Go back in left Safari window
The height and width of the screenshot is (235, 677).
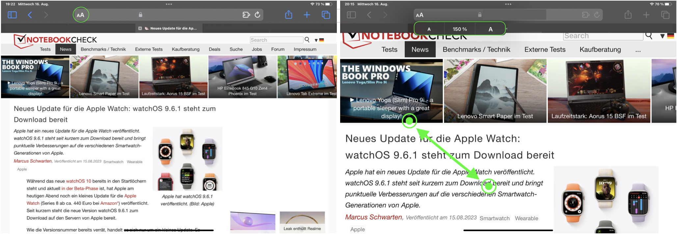pos(30,15)
